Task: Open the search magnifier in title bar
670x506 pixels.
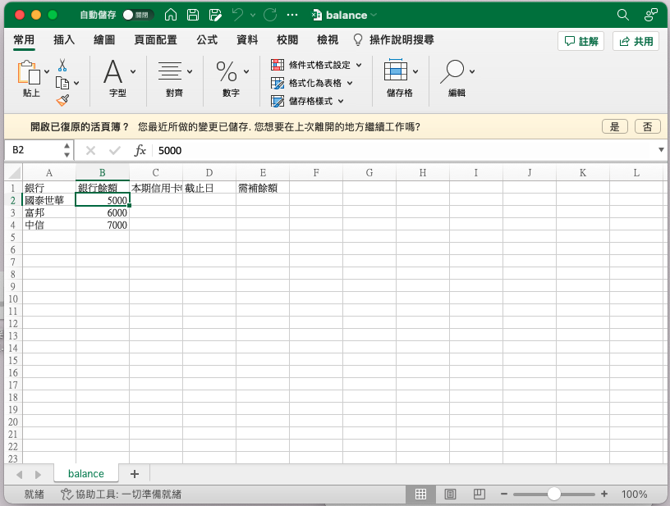Action: click(x=623, y=15)
